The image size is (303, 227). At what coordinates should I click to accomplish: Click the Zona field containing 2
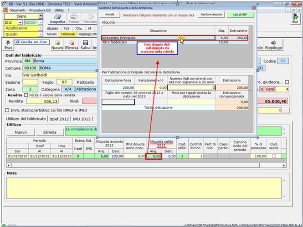click(31, 89)
